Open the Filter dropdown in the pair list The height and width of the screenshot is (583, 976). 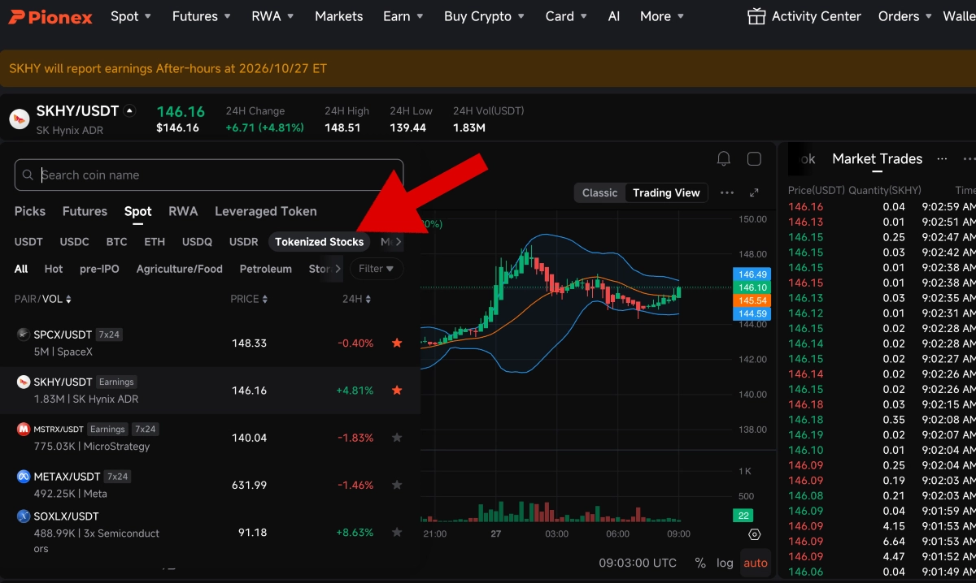pyautogui.click(x=376, y=269)
